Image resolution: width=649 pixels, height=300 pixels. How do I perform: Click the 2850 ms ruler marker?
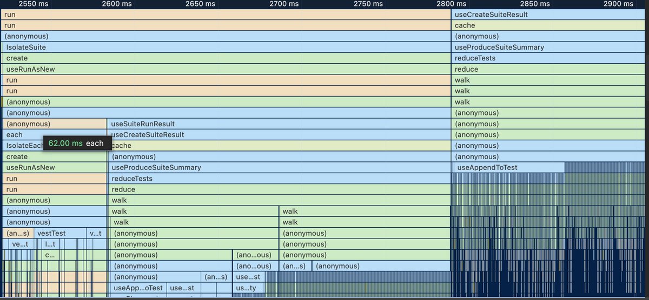tap(535, 4)
